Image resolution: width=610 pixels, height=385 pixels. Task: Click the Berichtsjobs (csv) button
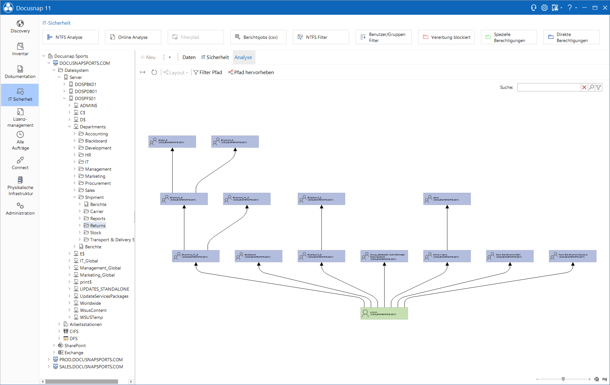258,37
